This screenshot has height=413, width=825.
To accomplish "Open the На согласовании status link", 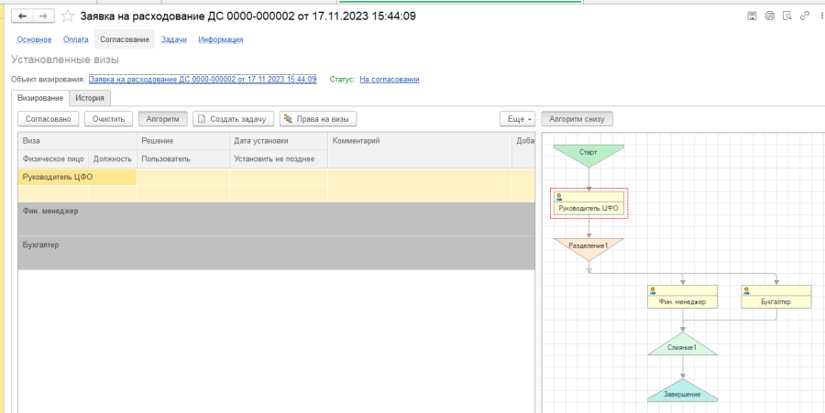I will coord(389,80).
